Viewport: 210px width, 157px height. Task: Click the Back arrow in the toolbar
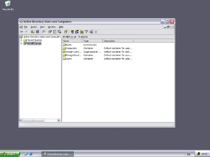click(22, 32)
